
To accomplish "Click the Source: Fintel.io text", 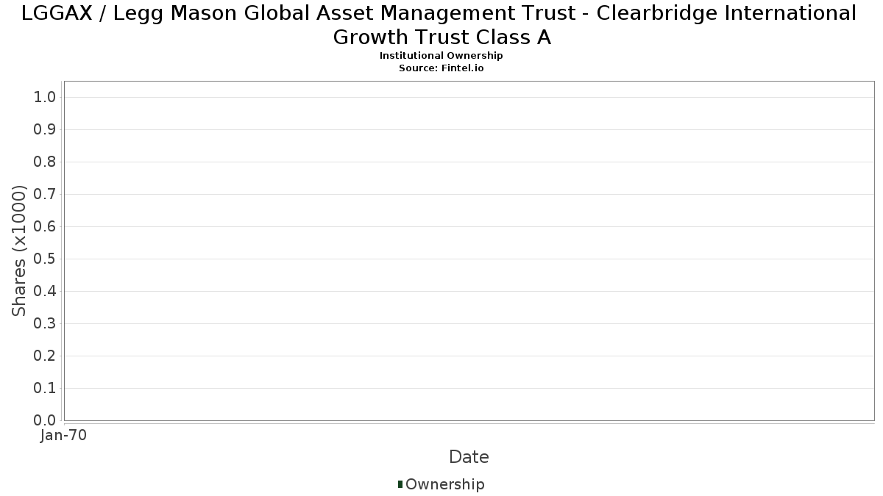I will (x=441, y=68).
